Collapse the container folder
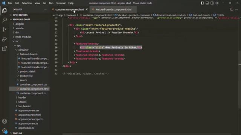 [23, 50]
